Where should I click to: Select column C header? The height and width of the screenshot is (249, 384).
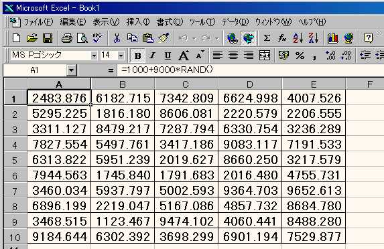click(x=186, y=84)
